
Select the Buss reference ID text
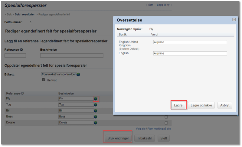click(x=9, y=116)
